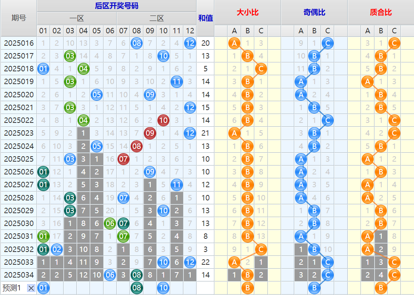
Task: Click the red 07 ball in row 2025025
Action: click(123, 159)
